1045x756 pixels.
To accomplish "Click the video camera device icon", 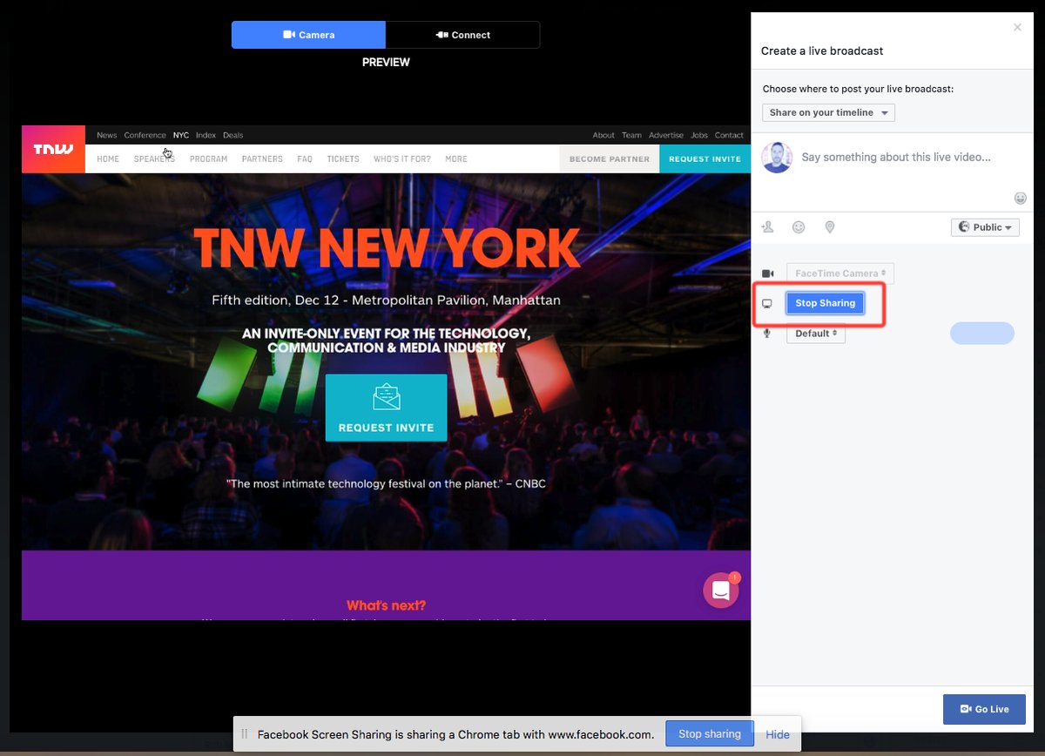I will point(767,273).
